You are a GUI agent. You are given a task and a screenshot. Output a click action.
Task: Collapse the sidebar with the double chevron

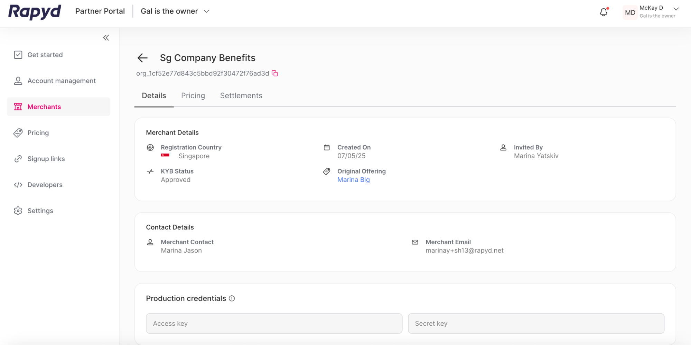click(106, 38)
